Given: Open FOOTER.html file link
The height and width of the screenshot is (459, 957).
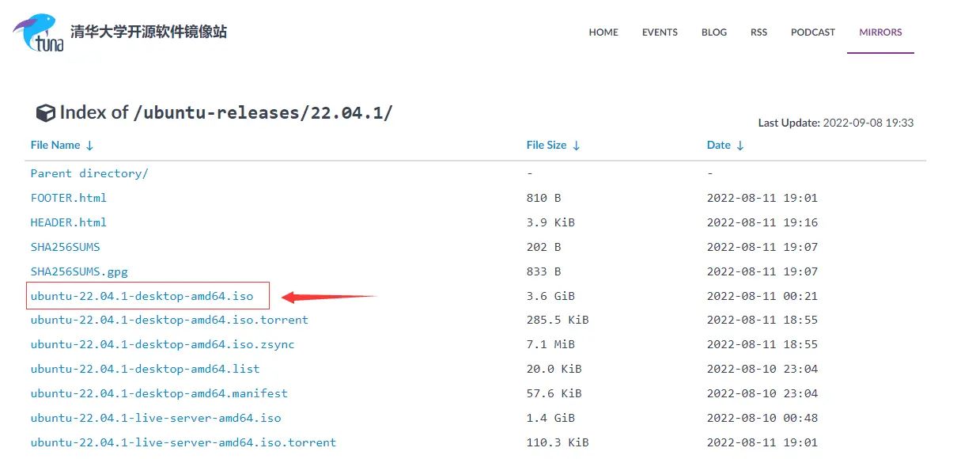Looking at the screenshot, I should [69, 198].
